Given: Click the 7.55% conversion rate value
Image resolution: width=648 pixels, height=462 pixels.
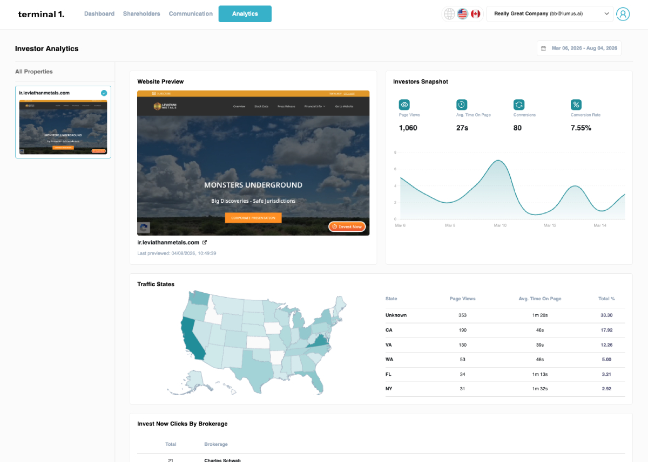Looking at the screenshot, I should coord(581,128).
